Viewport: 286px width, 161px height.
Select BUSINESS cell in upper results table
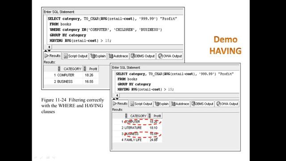(x=65, y=81)
